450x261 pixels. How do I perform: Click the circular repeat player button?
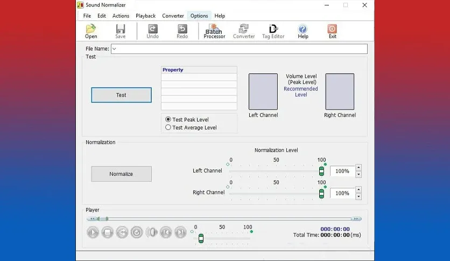[x=137, y=232]
